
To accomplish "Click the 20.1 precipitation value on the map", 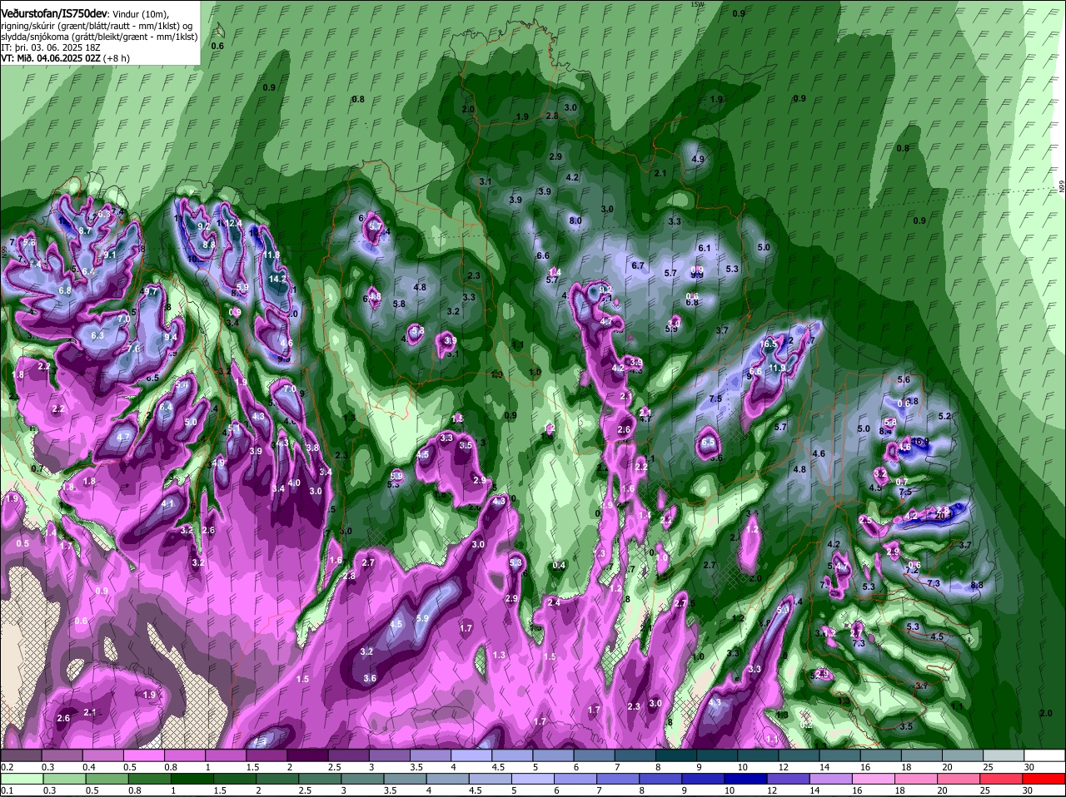I will (x=944, y=516).
